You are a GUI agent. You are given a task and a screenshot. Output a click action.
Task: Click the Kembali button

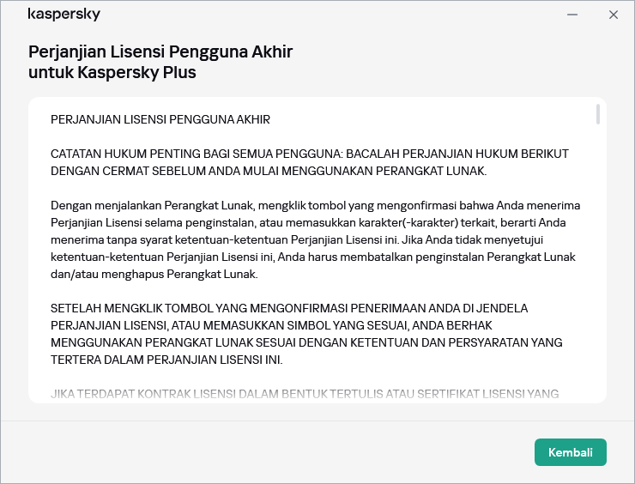pos(570,451)
